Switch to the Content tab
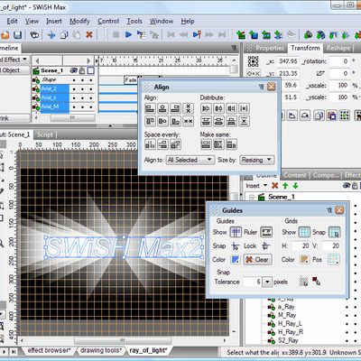The image size is (361, 361). (x=295, y=175)
